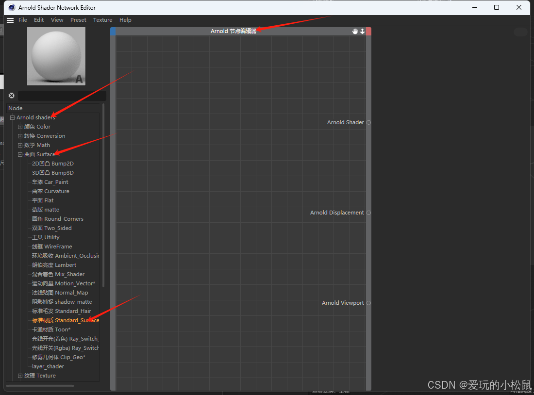This screenshot has width=534, height=395.
Task: Expand the 颜色 Color group
Action: (20, 127)
